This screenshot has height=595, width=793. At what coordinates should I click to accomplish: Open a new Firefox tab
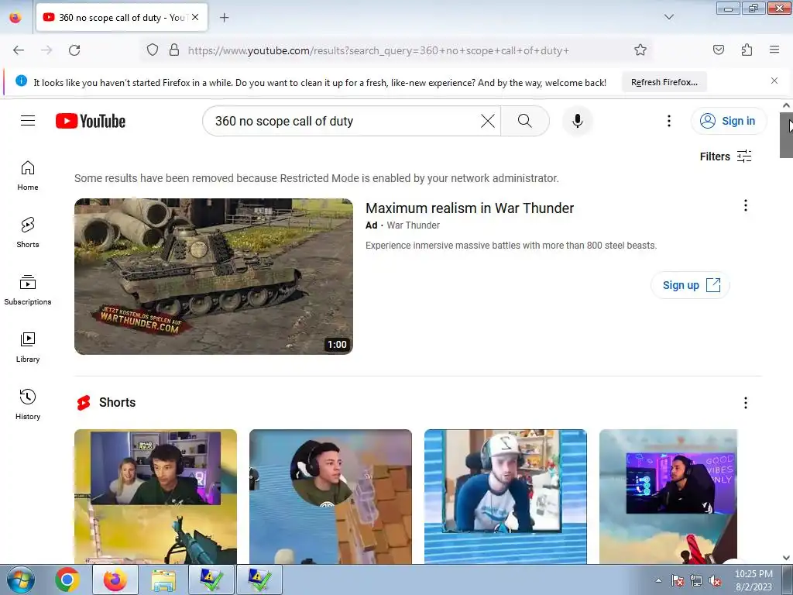224,18
